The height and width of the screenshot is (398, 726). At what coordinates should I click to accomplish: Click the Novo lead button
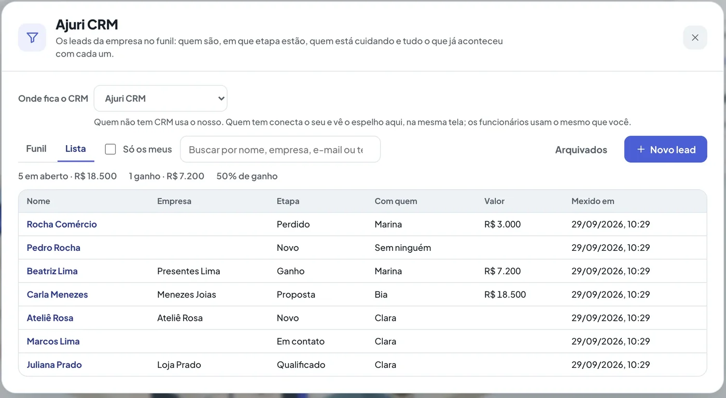(x=665, y=149)
